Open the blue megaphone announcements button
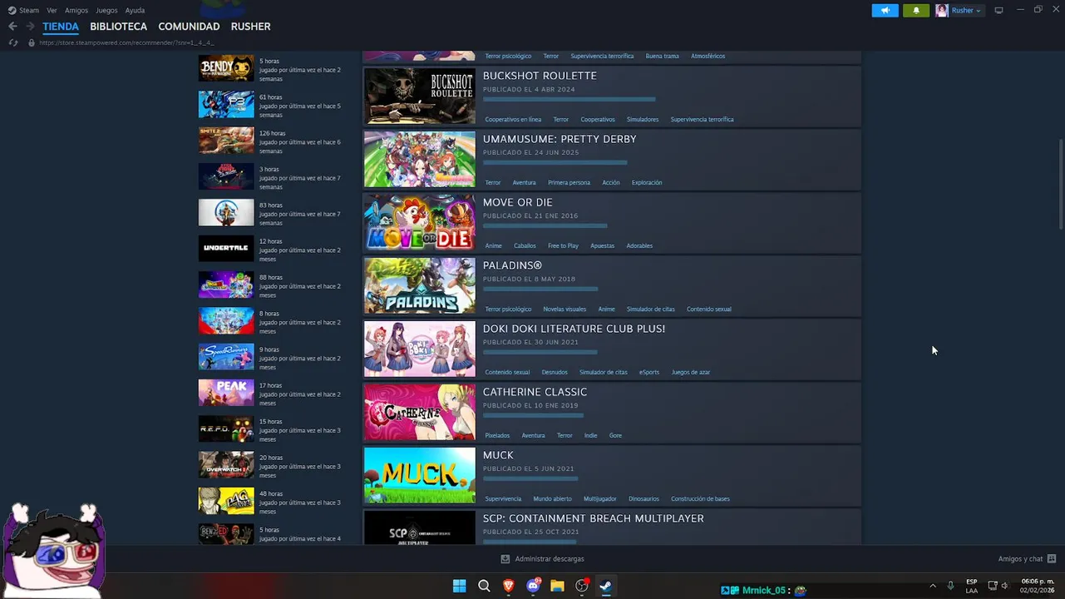The image size is (1065, 599). 885,10
